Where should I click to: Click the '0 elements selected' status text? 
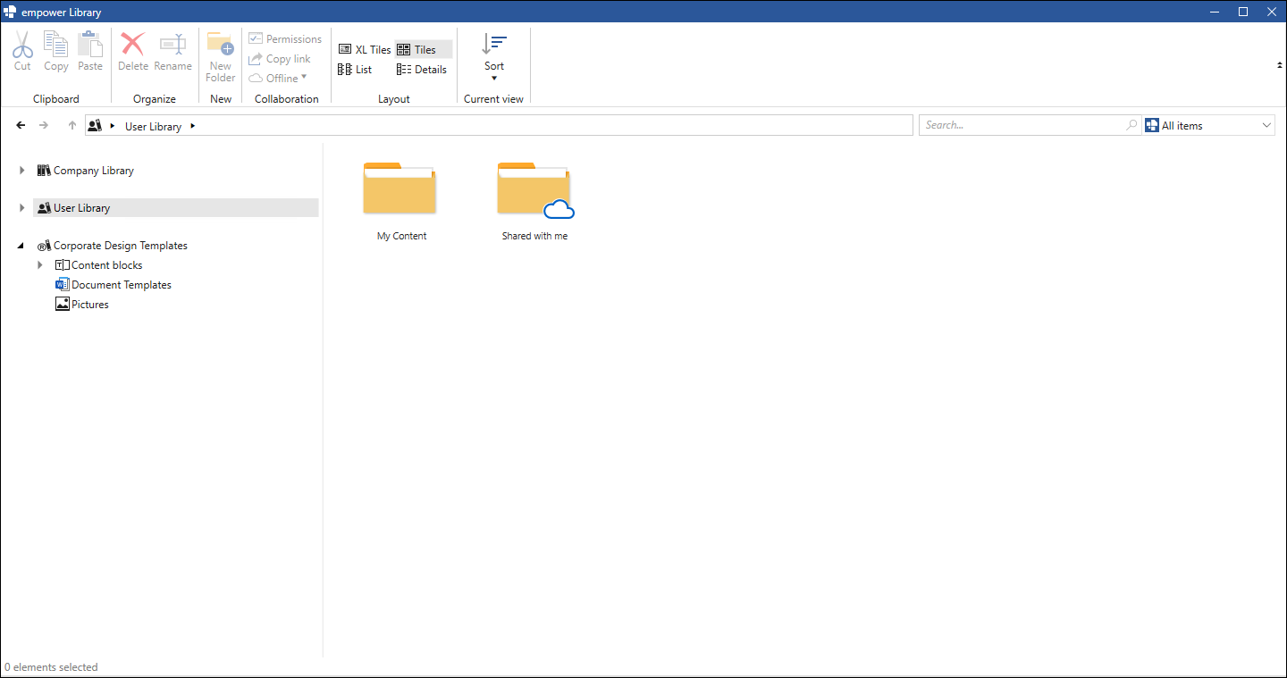pyautogui.click(x=51, y=667)
